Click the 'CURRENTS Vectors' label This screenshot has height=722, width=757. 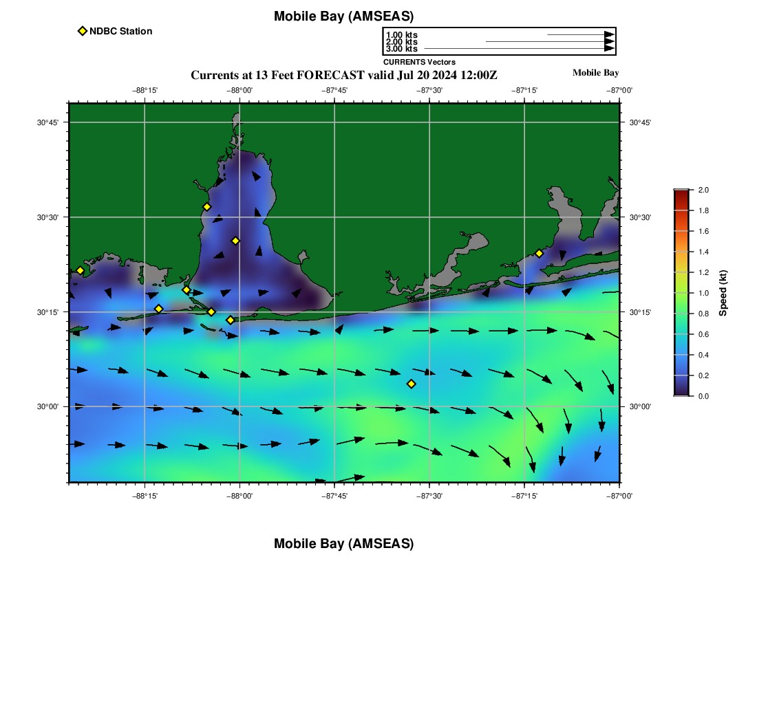pyautogui.click(x=420, y=62)
